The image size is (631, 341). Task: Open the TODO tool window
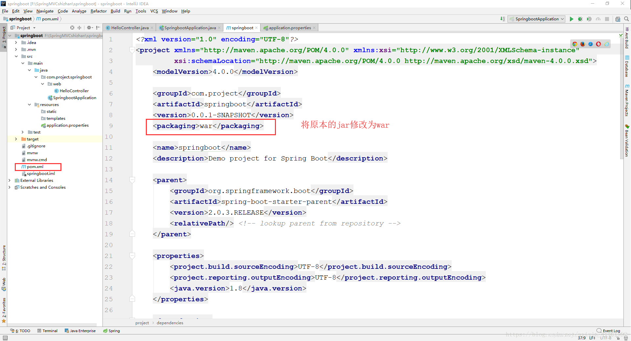tap(20, 331)
